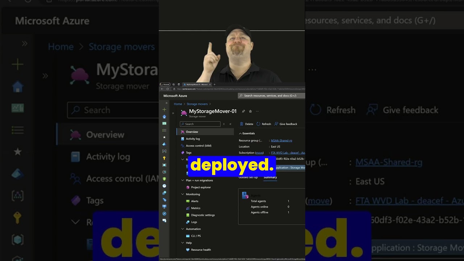Click the monitor icon in the portal sidebar
The height and width of the screenshot is (261, 464).
[x=164, y=207]
